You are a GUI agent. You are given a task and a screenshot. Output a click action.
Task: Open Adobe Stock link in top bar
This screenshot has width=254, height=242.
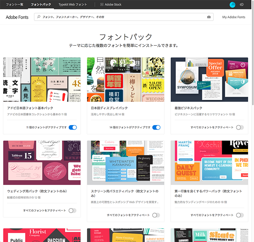pos(113,4)
